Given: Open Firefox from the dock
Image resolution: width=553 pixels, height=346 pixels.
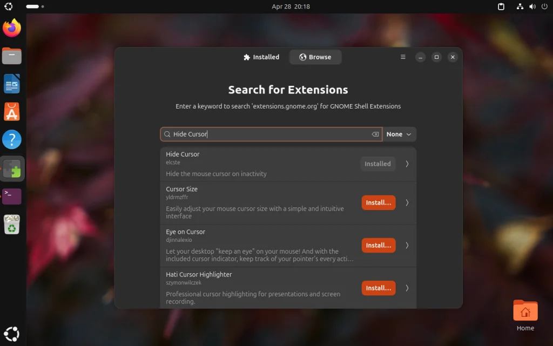Looking at the screenshot, I should tap(12, 28).
